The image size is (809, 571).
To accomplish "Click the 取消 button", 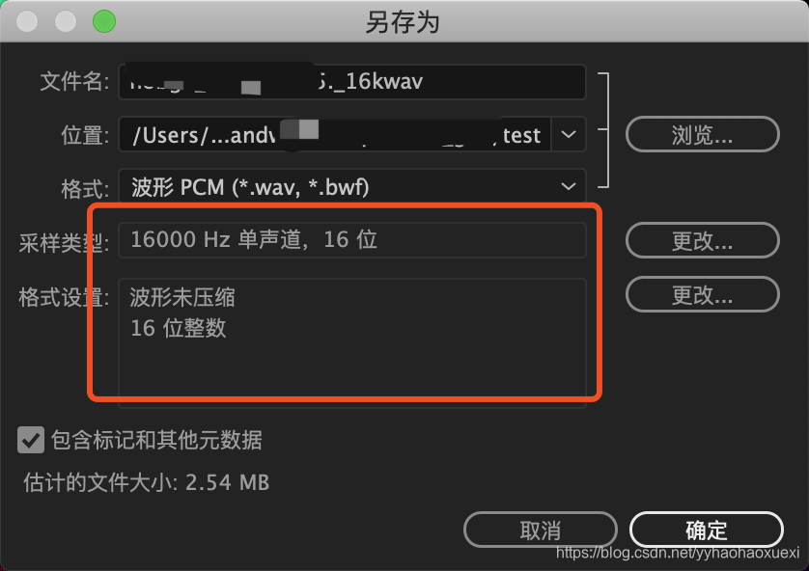I will click(x=541, y=530).
